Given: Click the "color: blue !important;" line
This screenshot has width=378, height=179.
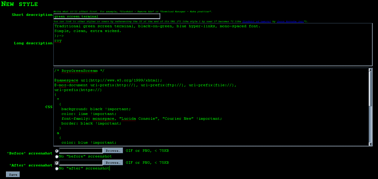Looking at the screenshot, I should tap(89, 142).
